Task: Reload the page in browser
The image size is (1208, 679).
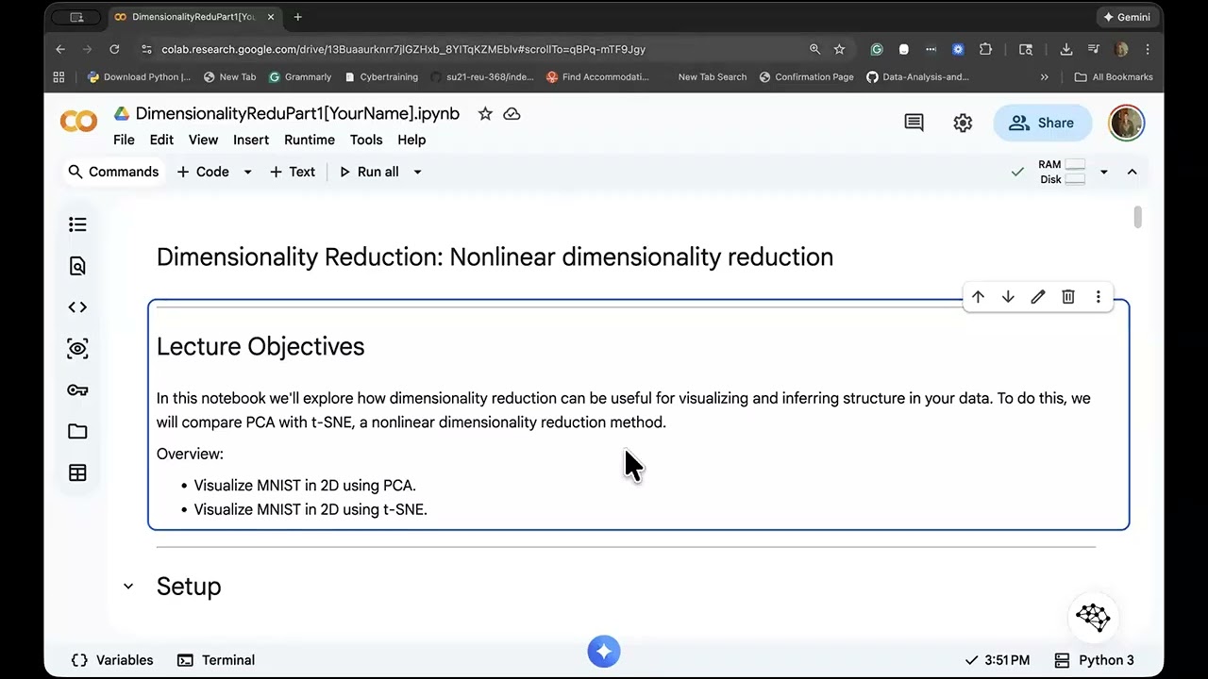Action: pos(114,49)
